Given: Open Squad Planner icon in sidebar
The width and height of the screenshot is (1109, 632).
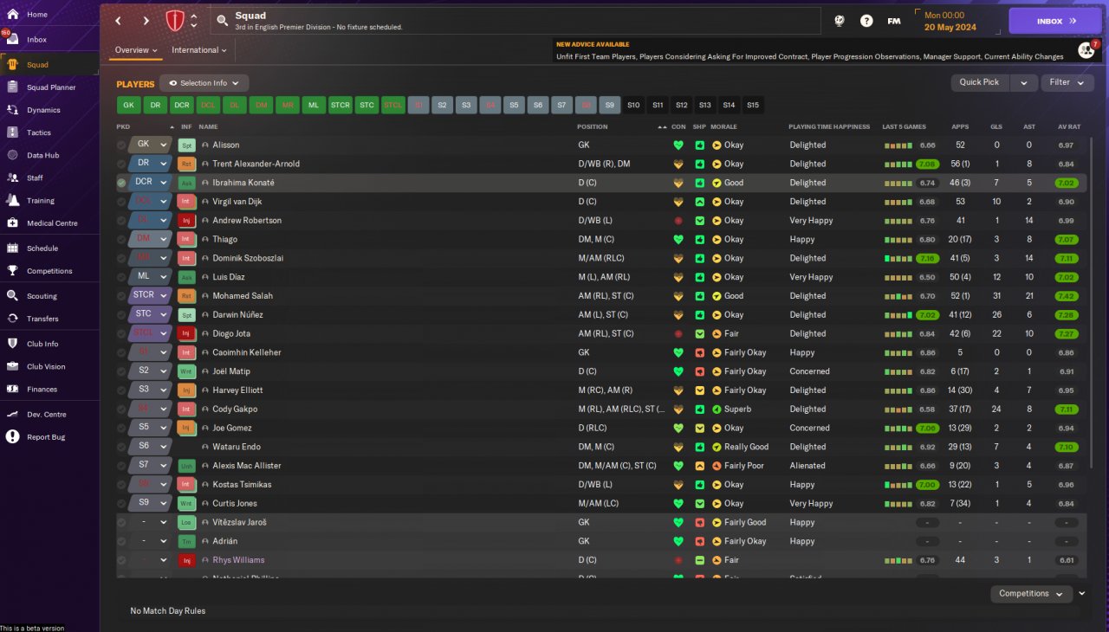Looking at the screenshot, I should [13, 87].
